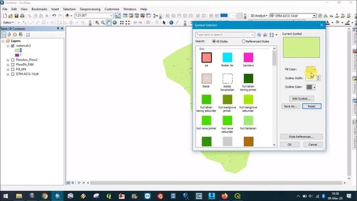This screenshot has width=357, height=201.
Task: Open the Outline Color dropdown
Action: (x=315, y=87)
